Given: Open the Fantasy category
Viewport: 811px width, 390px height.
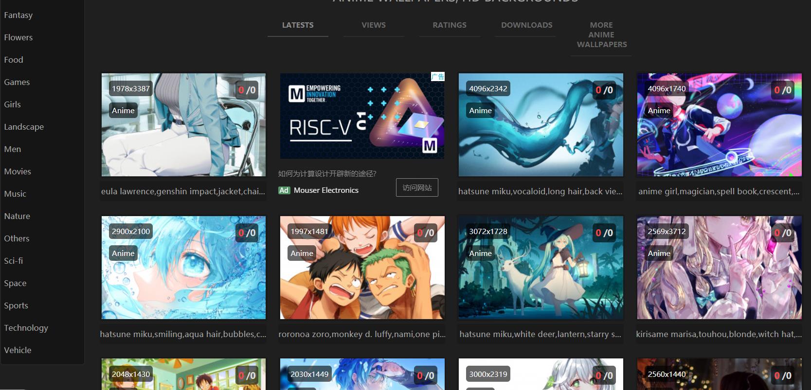Looking at the screenshot, I should (x=18, y=15).
